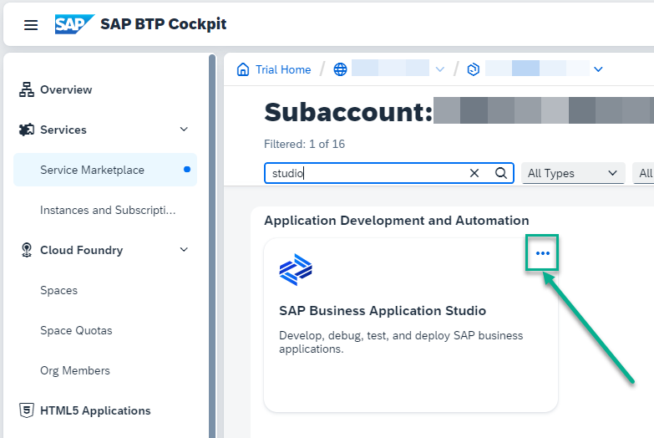This screenshot has width=654, height=438.
Task: Click the Trial Home house icon
Action: [243, 69]
